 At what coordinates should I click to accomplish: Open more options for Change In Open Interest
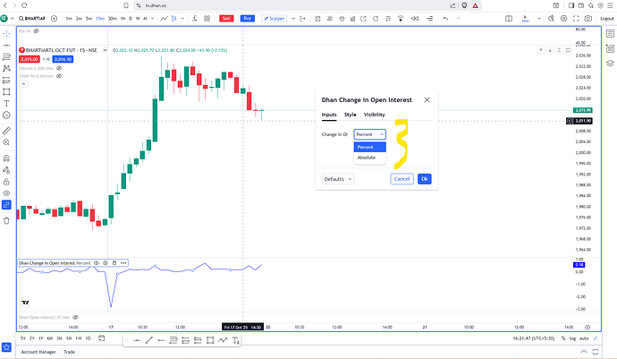tap(123, 263)
